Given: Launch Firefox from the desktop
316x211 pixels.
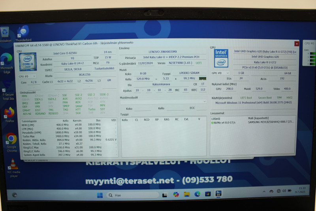Looking at the screenshot, I should click(x=9, y=115).
